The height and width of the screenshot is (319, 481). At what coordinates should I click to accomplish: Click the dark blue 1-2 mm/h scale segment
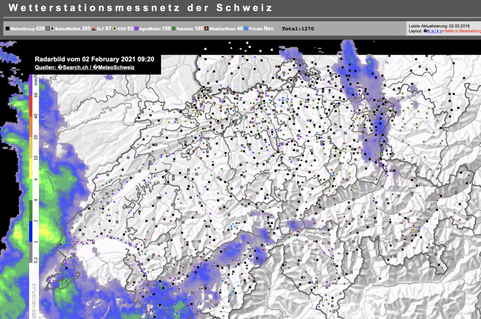click(31, 231)
